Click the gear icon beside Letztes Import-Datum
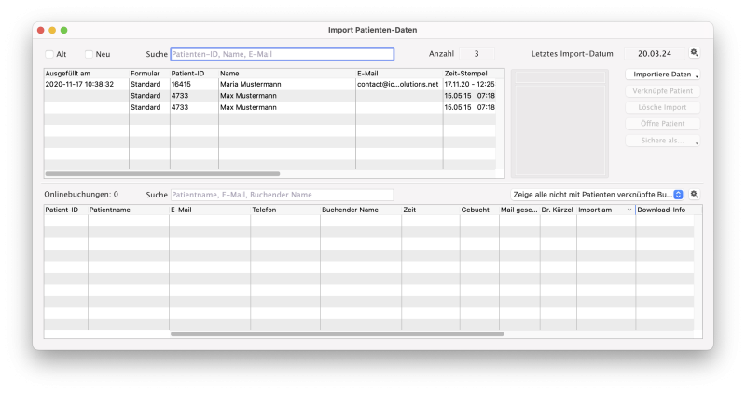 pyautogui.click(x=694, y=53)
